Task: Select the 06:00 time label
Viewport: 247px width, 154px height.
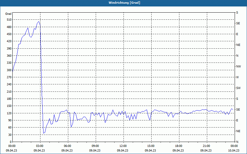Action: 67,146
